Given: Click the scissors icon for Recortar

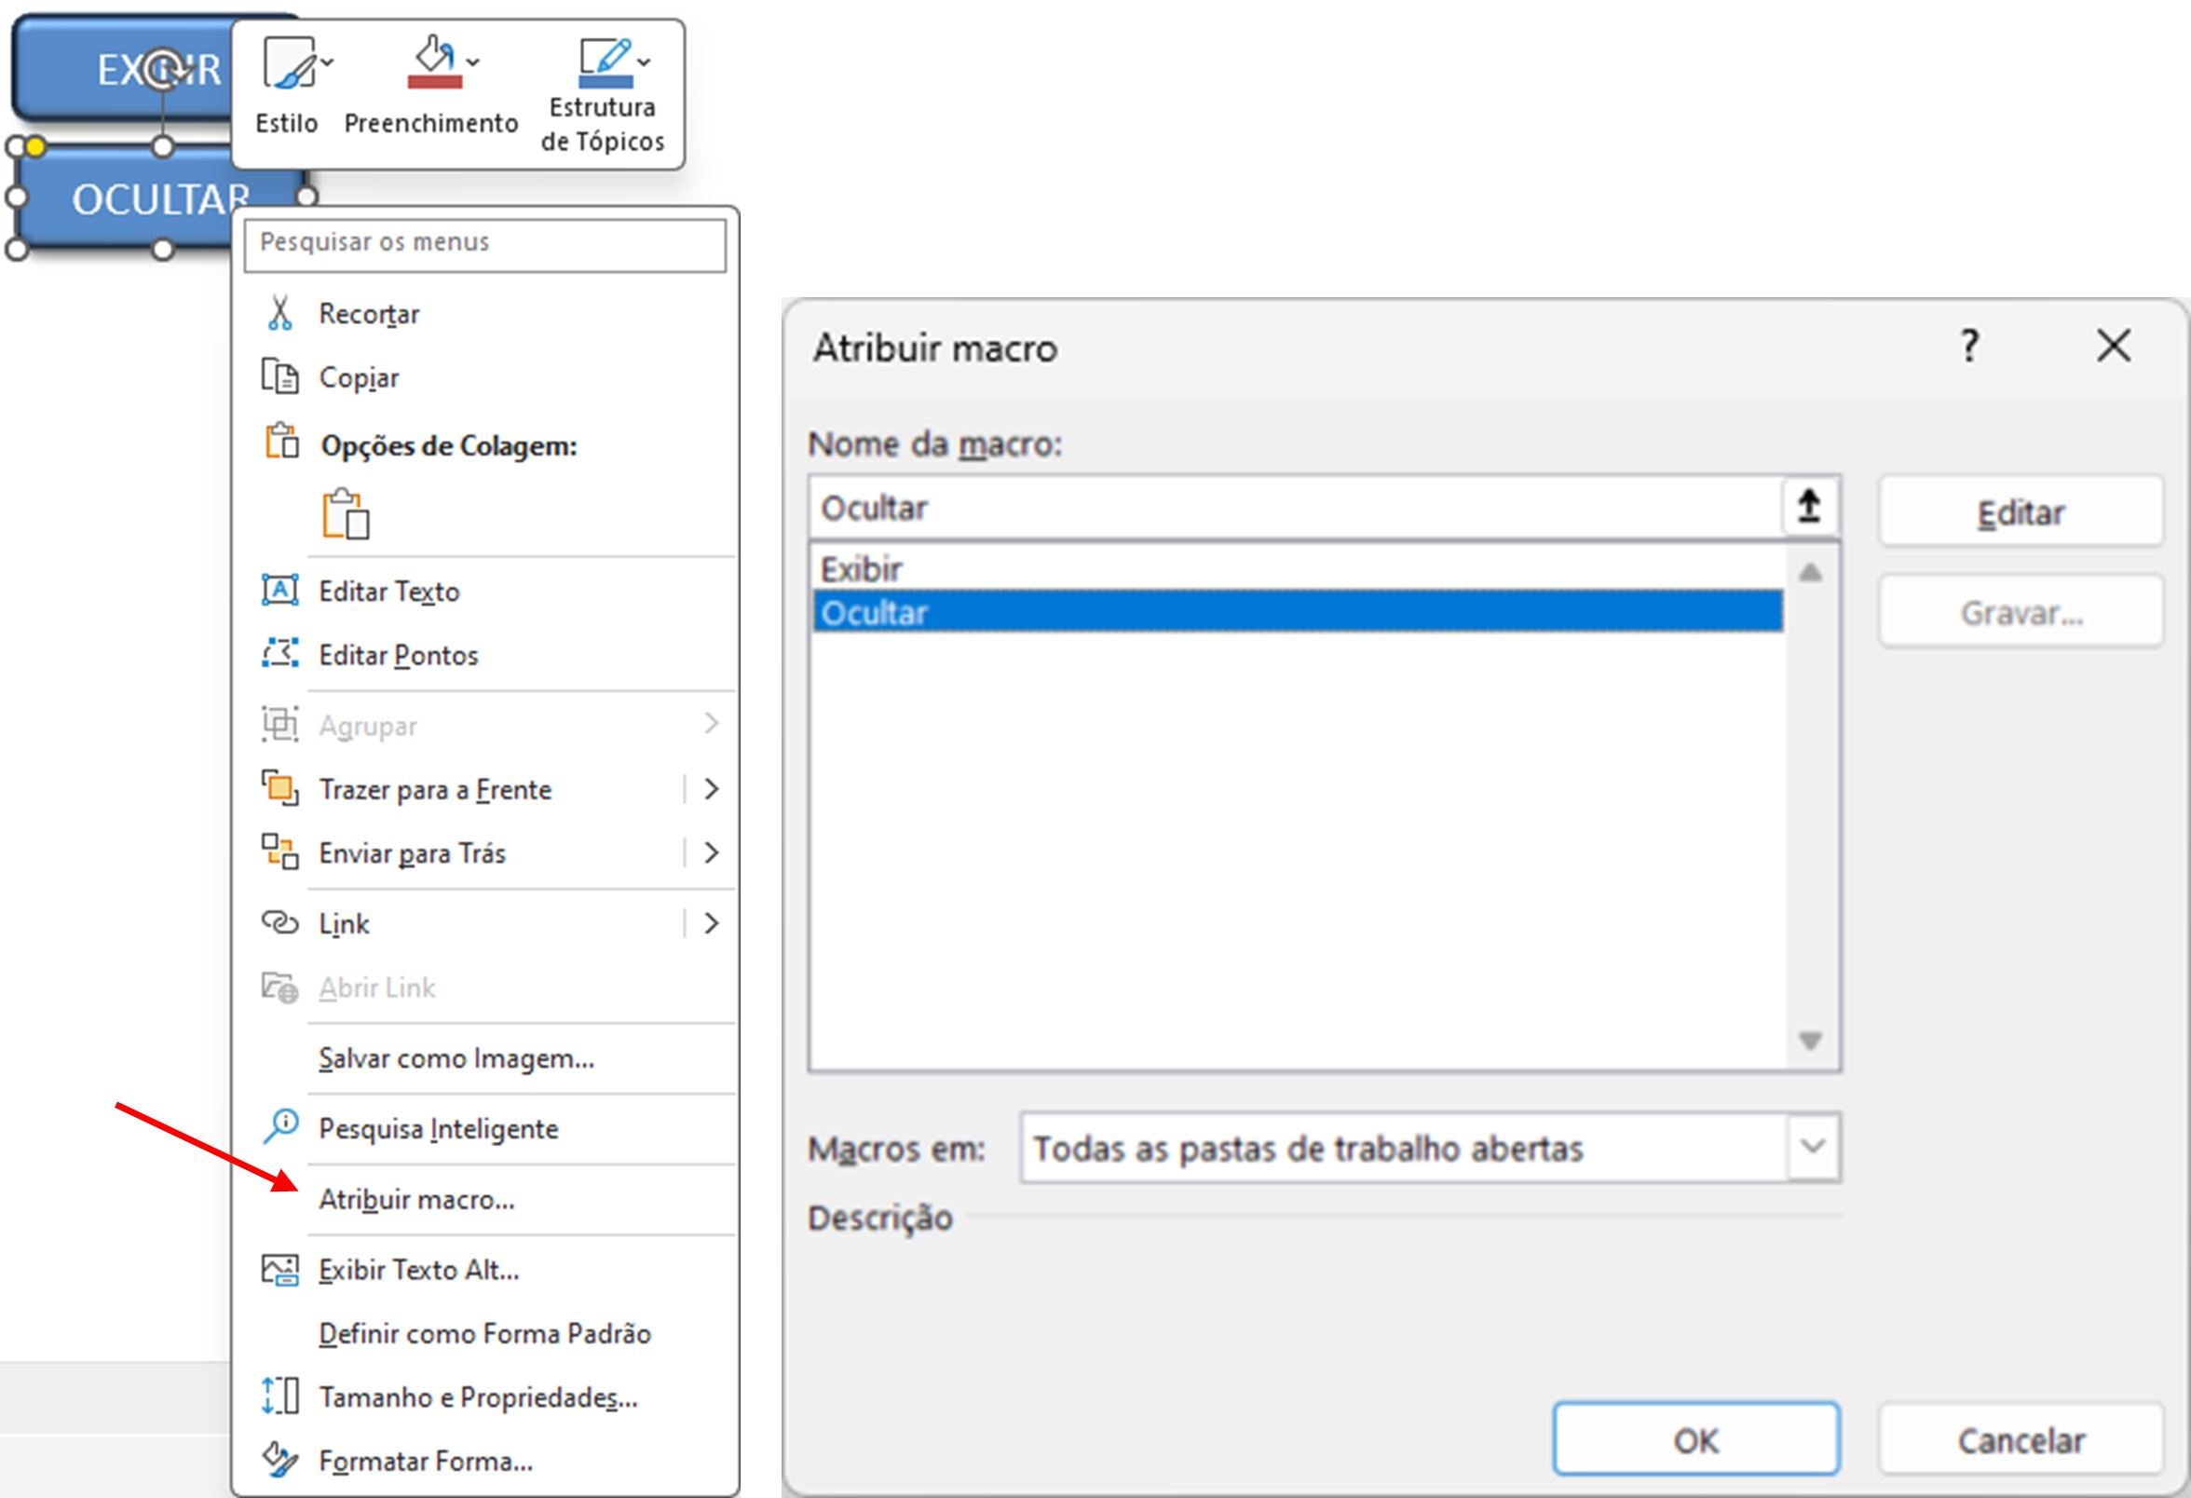Looking at the screenshot, I should pos(280,313).
